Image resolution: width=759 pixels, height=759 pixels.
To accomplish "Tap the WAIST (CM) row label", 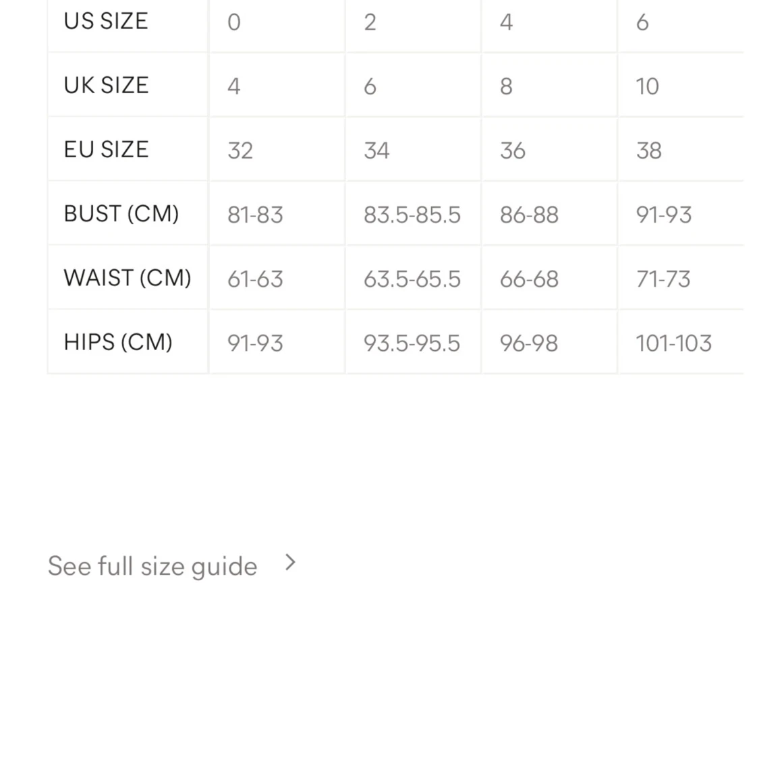I will [128, 278].
